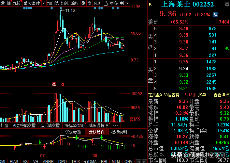Toggle 除权 ex-rights adjustment
The image size is (230, 163).
(75, 3)
